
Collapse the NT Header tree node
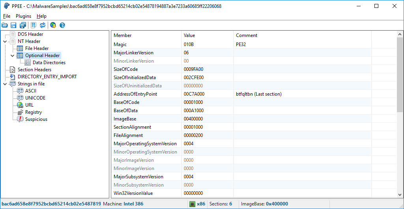pyautogui.click(x=5, y=41)
